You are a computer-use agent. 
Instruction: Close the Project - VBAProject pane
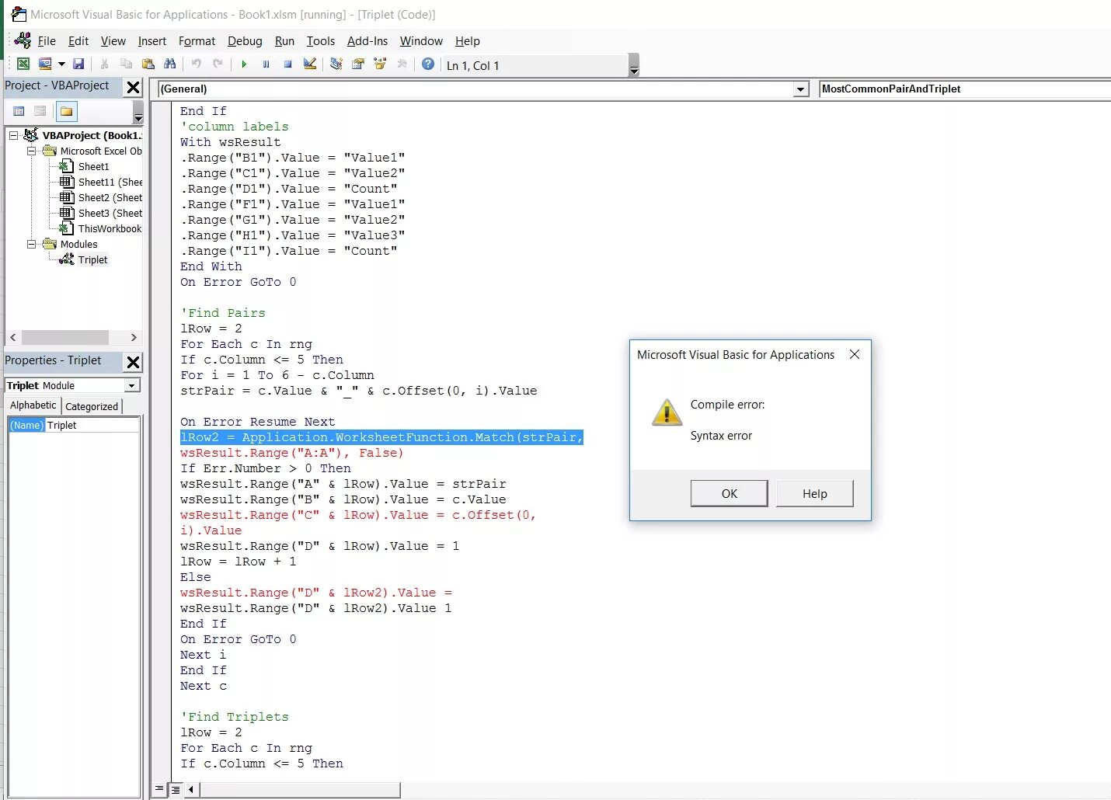(134, 87)
